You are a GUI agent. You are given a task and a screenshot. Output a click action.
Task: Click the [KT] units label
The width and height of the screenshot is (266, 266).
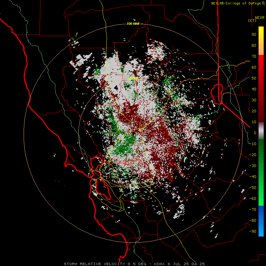(252, 20)
